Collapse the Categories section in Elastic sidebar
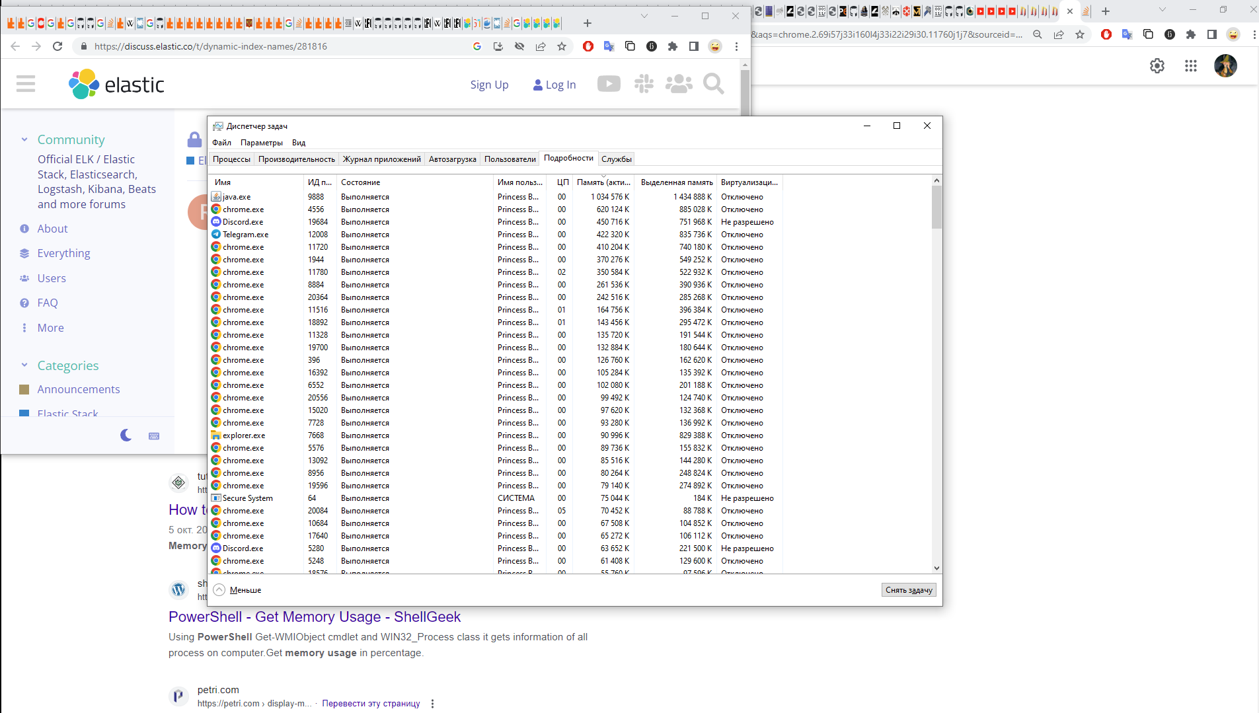This screenshot has width=1259, height=713. tap(24, 365)
